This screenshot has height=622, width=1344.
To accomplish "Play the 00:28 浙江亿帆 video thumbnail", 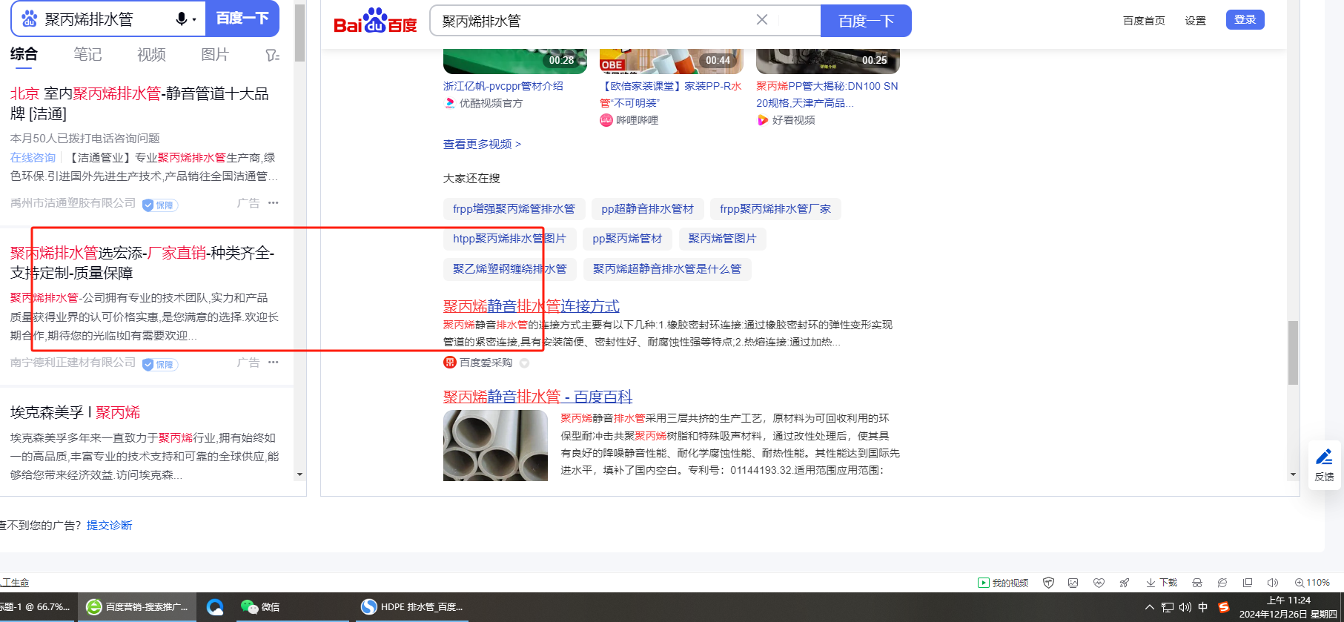I will 514,62.
